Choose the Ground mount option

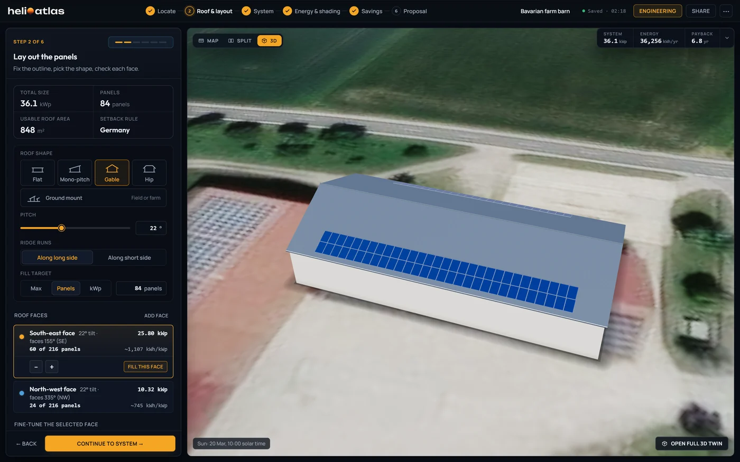coord(93,198)
